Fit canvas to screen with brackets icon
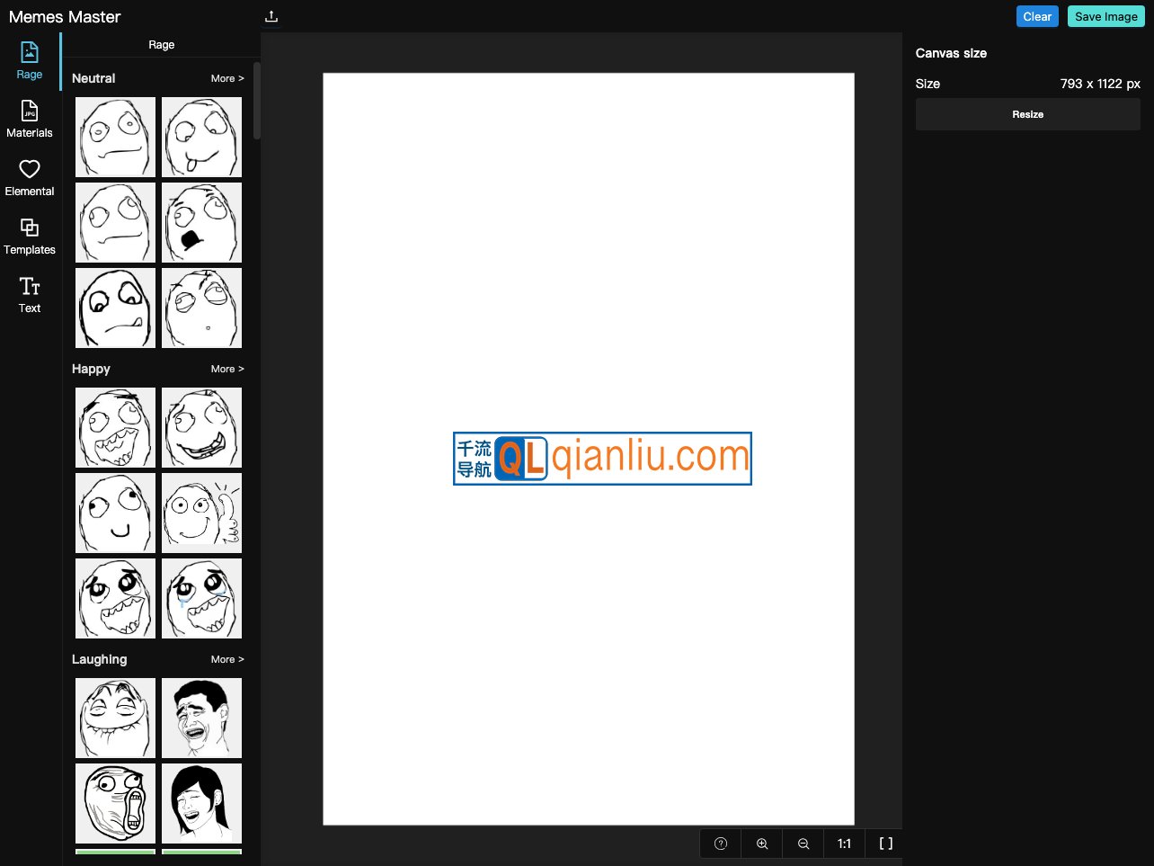Screen dimensions: 1154x866 pos(885,844)
